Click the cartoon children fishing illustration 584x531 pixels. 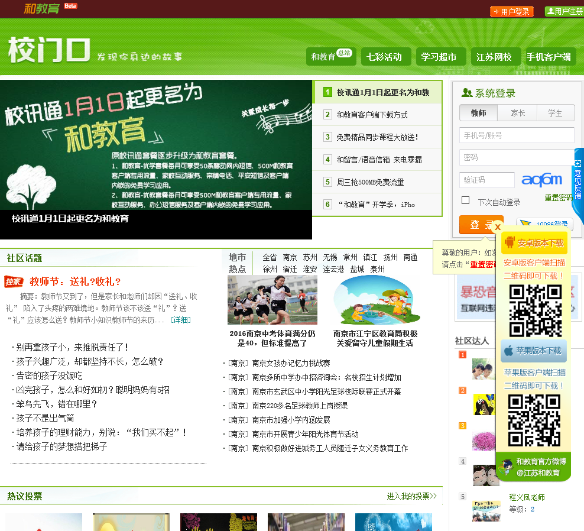377,300
